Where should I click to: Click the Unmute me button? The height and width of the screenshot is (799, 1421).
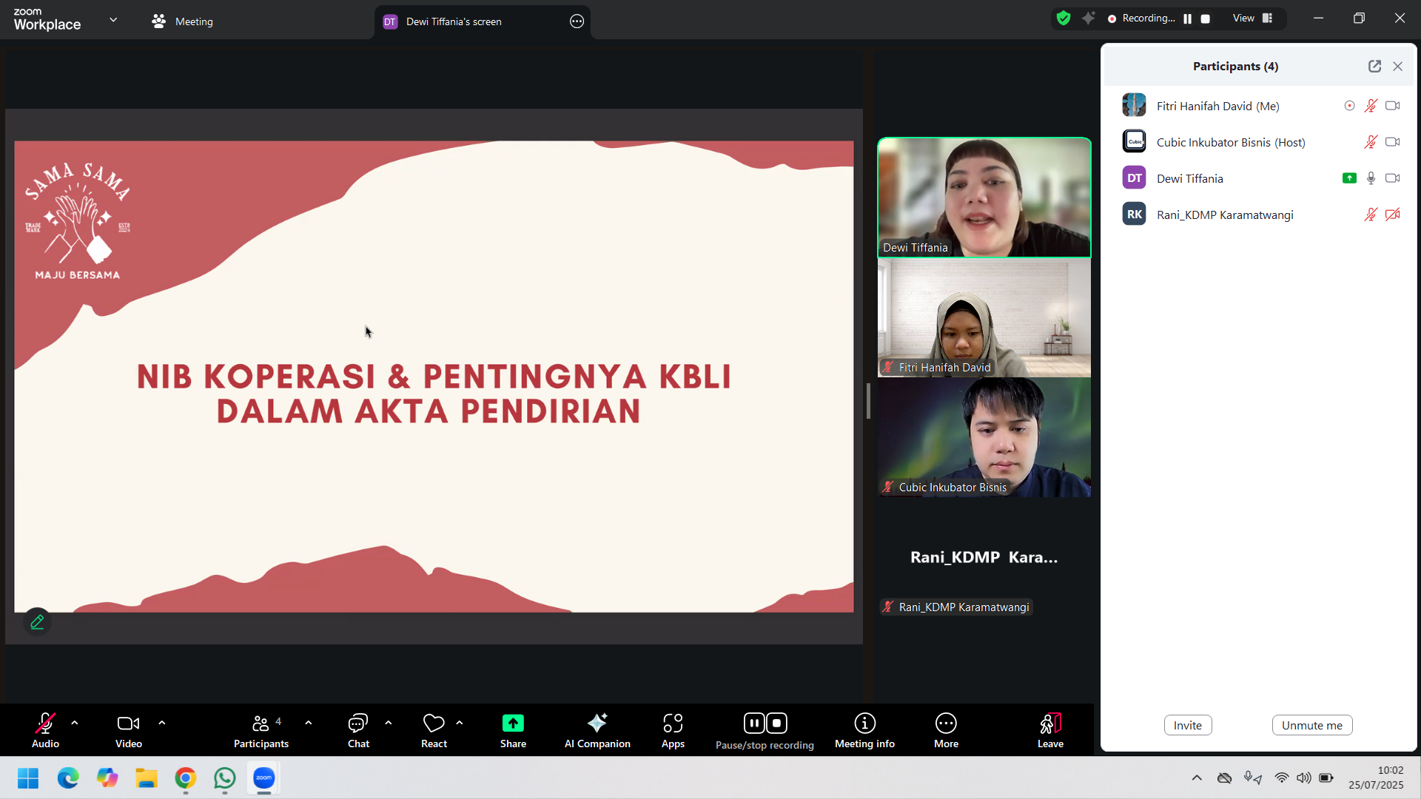click(1312, 725)
